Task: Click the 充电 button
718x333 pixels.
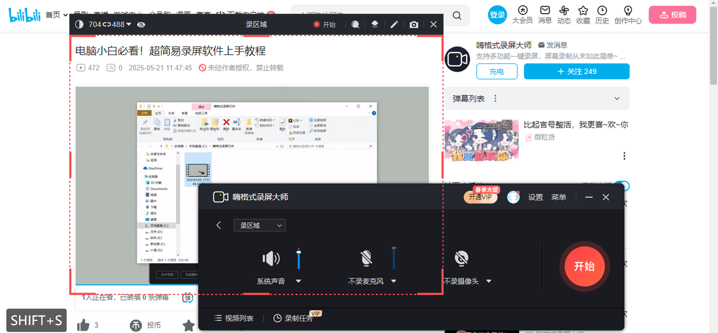Action: (x=497, y=72)
